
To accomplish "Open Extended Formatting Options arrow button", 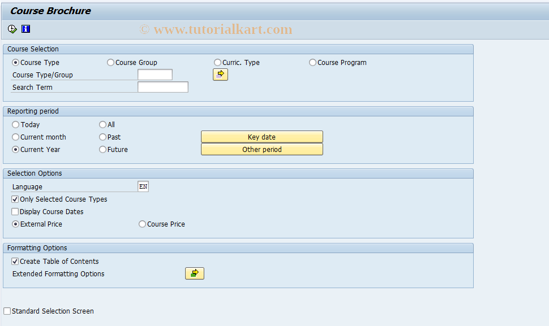I will 195,273.
